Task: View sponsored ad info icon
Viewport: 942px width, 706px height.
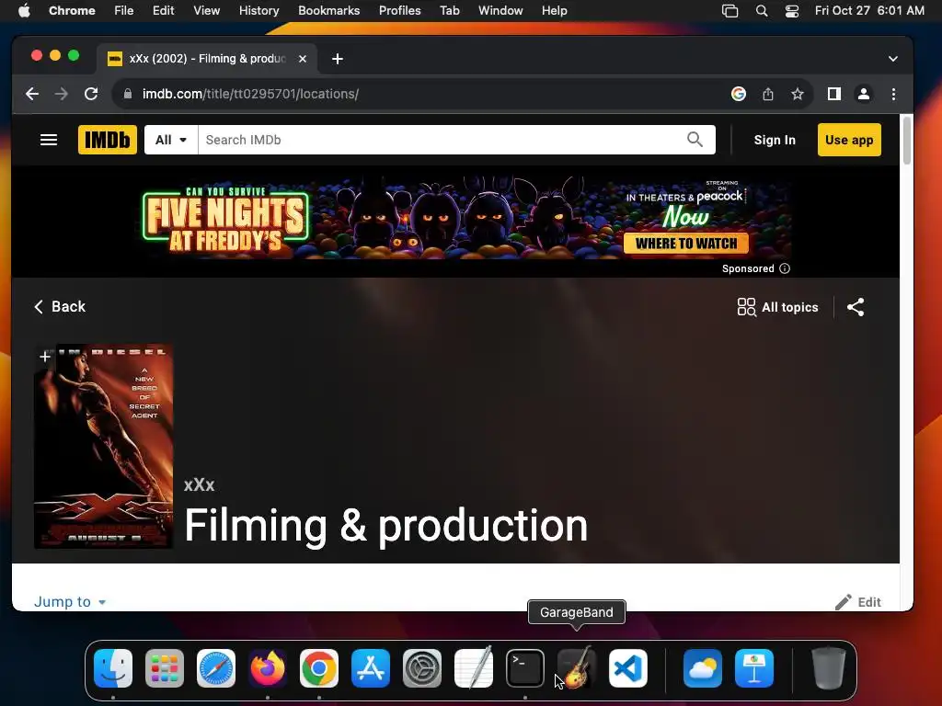Action: [785, 268]
